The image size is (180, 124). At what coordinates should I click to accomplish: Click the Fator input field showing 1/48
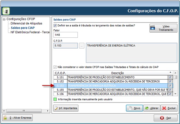[66, 35]
